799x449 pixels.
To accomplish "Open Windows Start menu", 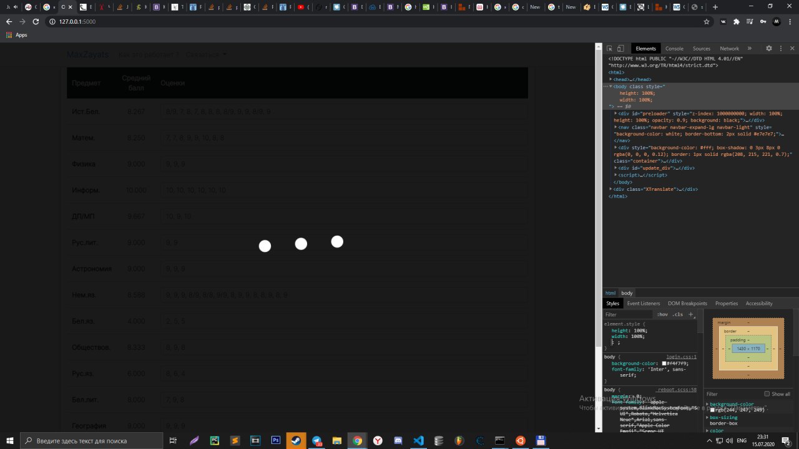I will 9,440.
